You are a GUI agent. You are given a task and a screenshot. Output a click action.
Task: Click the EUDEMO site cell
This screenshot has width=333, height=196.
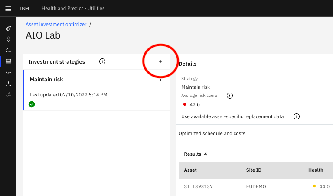point(256,186)
